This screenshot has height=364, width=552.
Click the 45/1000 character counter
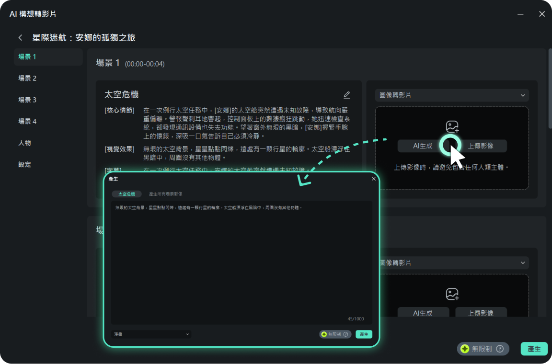coord(356,319)
